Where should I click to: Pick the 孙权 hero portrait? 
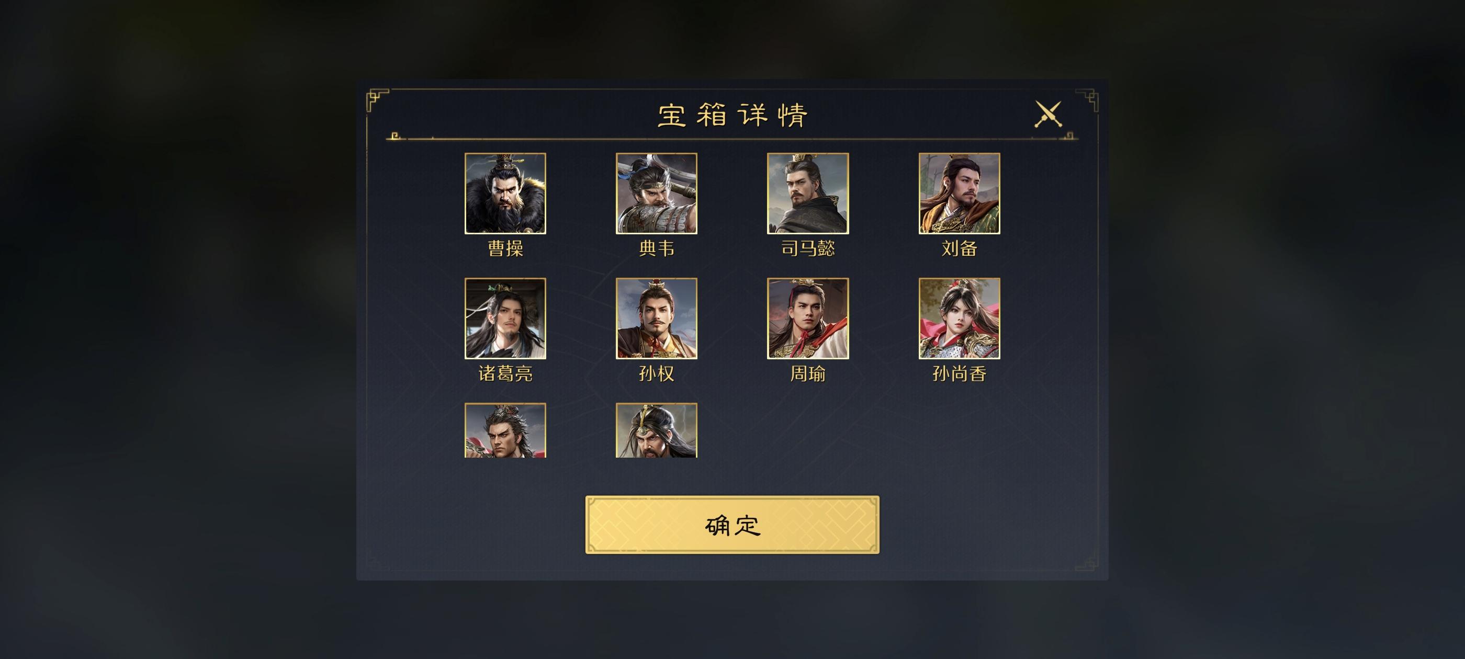[656, 319]
